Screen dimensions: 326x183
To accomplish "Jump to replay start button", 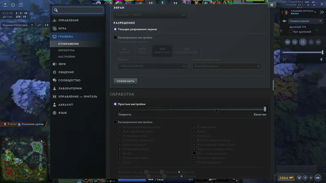I will 288,42.
